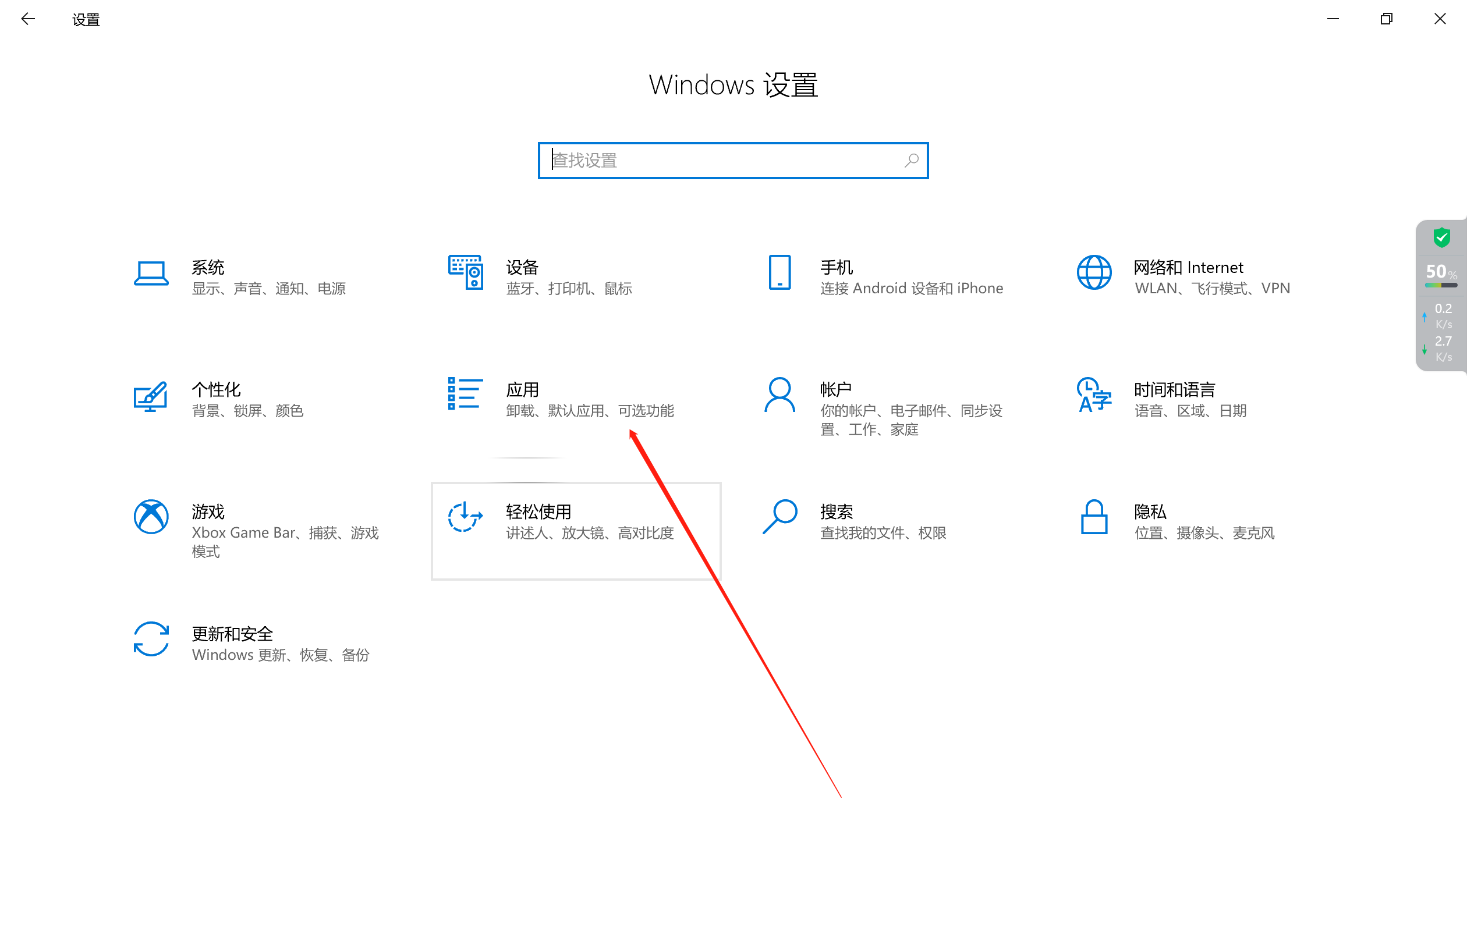
Task: Open the 搜索 settings title
Action: [837, 511]
